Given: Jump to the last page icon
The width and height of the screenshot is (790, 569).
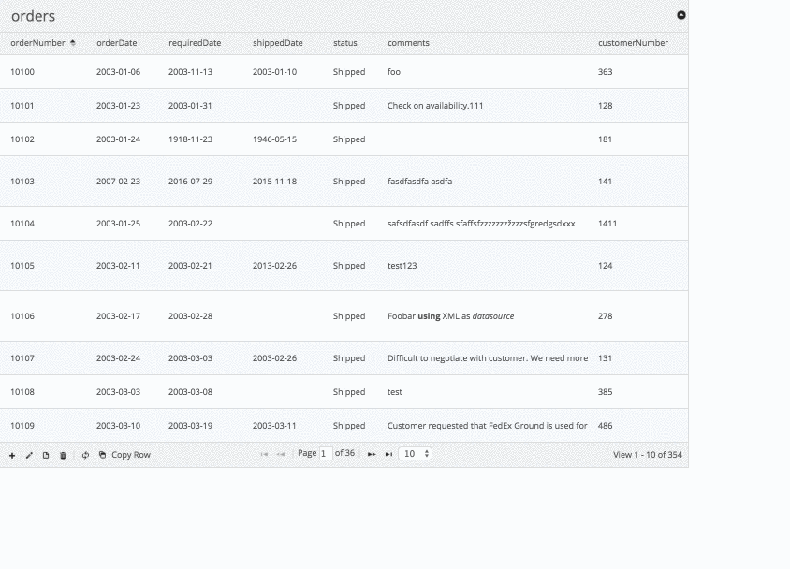Looking at the screenshot, I should click(x=388, y=454).
